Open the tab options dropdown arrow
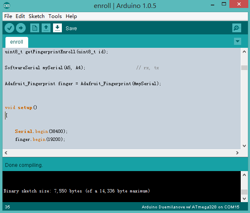Viewport: 250px width, 213px height. pos(237,42)
